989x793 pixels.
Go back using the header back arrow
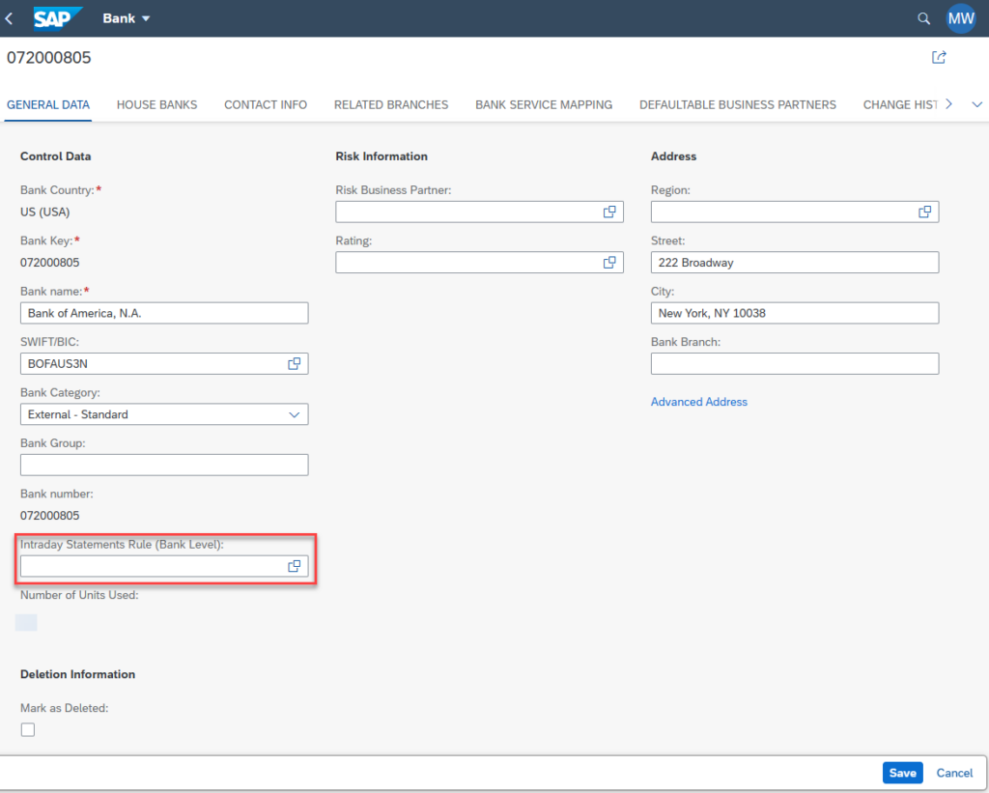pos(10,19)
